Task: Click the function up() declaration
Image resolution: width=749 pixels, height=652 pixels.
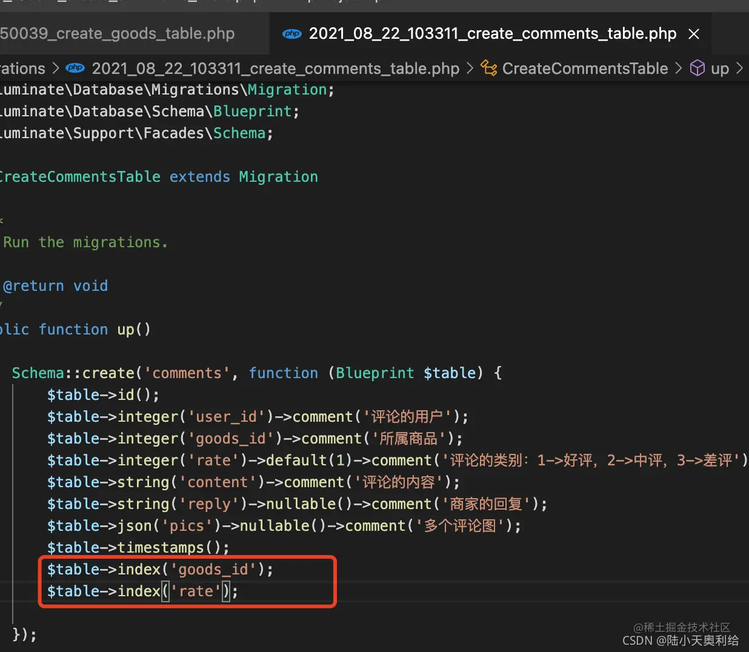Action: point(95,330)
